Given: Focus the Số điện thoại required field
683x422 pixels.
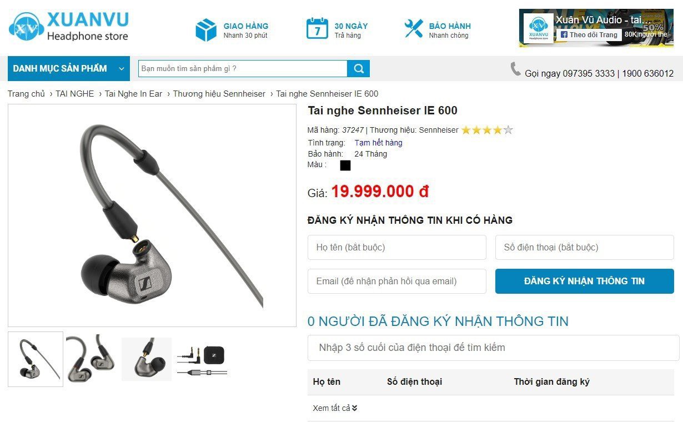Looking at the screenshot, I should tap(584, 247).
